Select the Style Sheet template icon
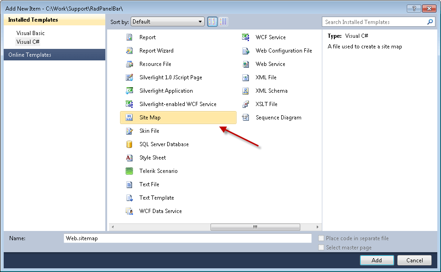The width and height of the screenshot is (441, 272). pyautogui.click(x=130, y=158)
